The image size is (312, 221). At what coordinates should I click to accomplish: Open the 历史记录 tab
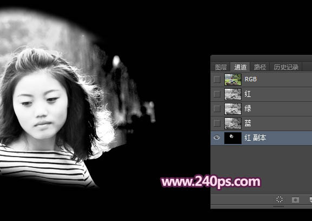pos(286,67)
